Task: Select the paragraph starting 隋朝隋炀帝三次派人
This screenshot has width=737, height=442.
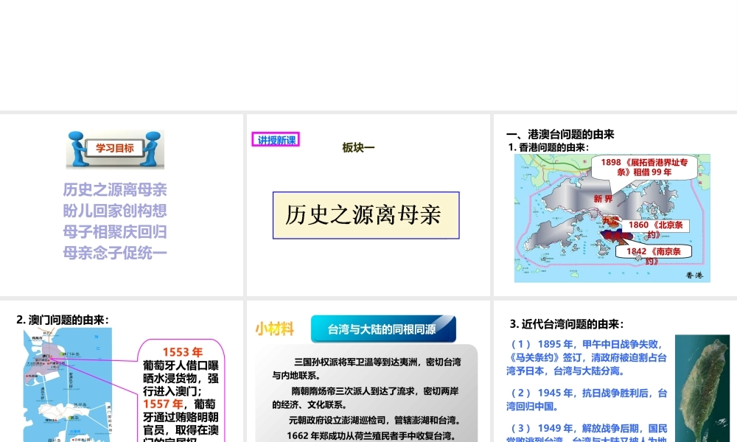Action: pyautogui.click(x=366, y=398)
